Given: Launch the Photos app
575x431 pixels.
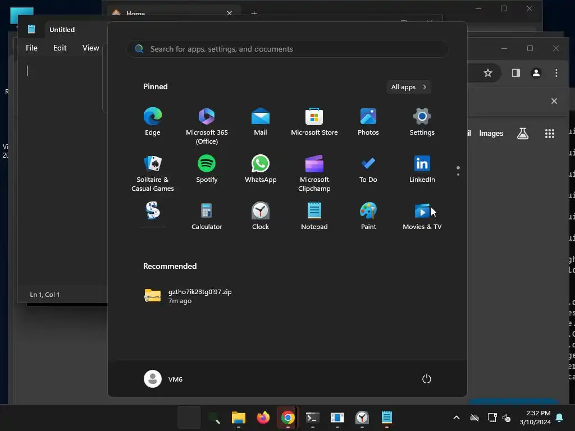Looking at the screenshot, I should (368, 122).
